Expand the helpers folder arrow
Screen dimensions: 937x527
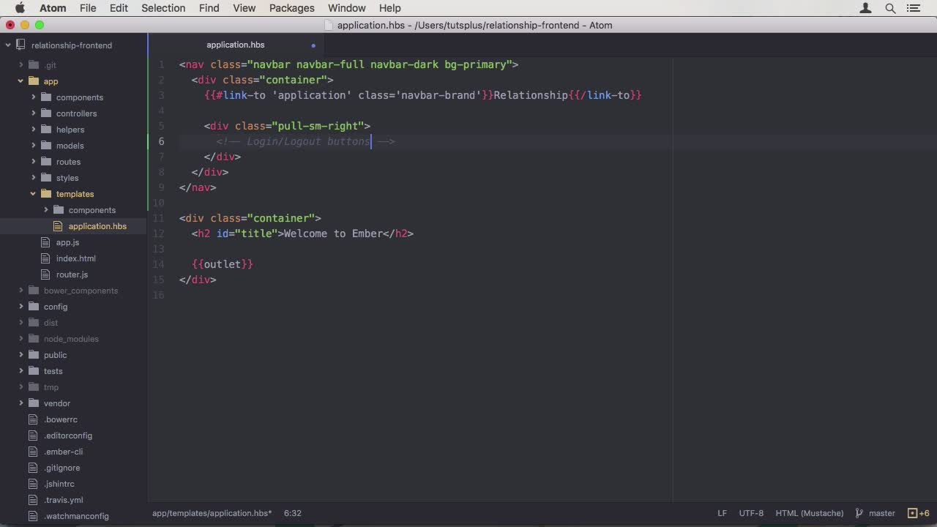pos(33,130)
